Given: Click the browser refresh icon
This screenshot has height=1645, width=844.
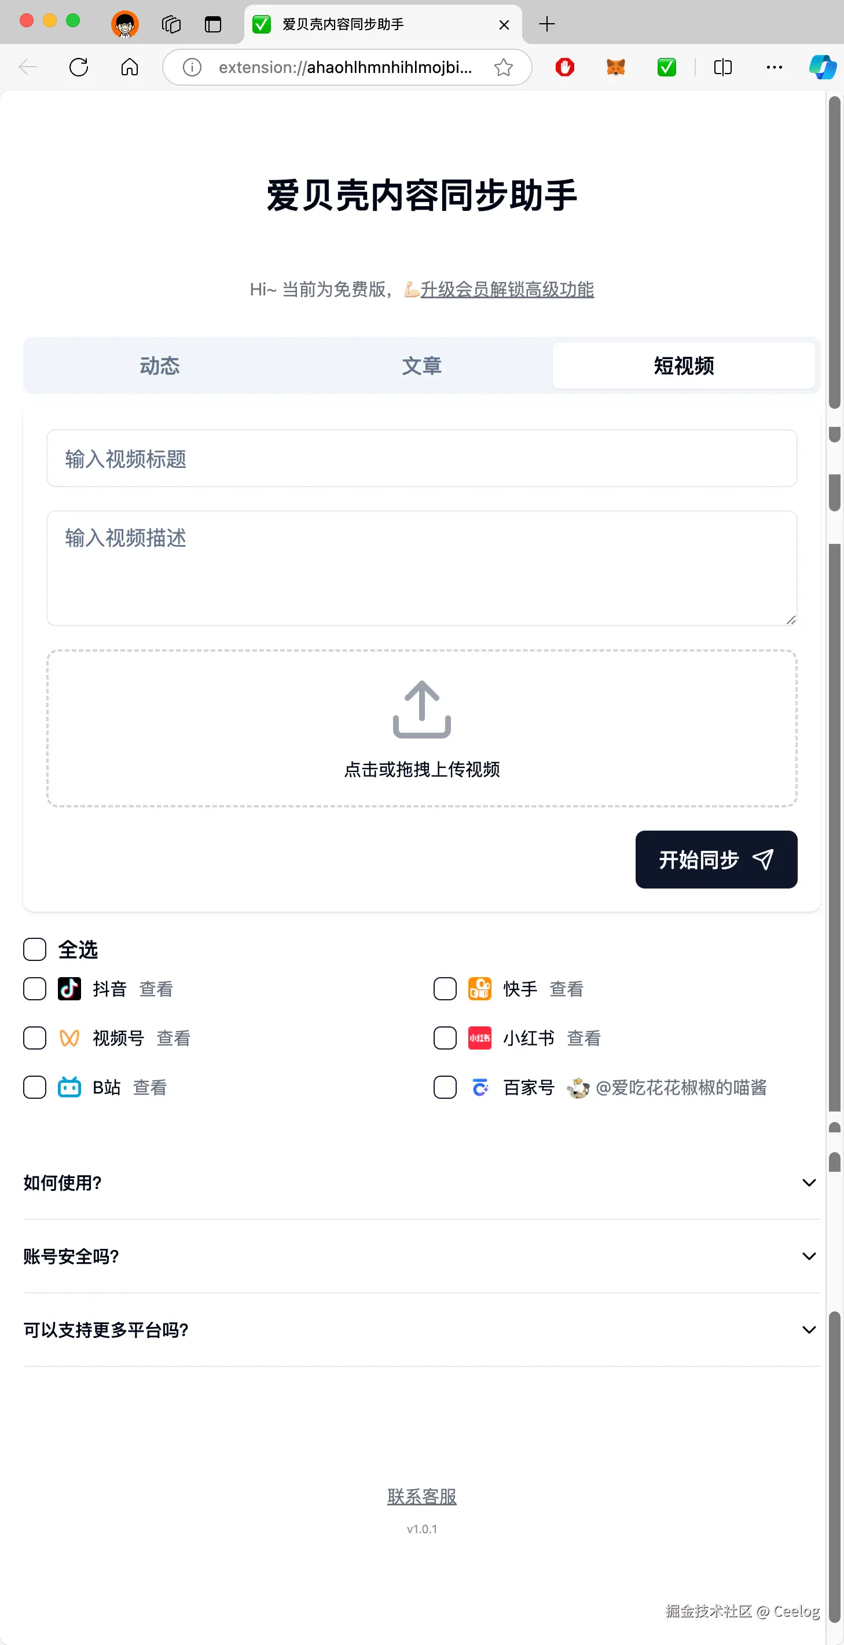Looking at the screenshot, I should [x=79, y=67].
